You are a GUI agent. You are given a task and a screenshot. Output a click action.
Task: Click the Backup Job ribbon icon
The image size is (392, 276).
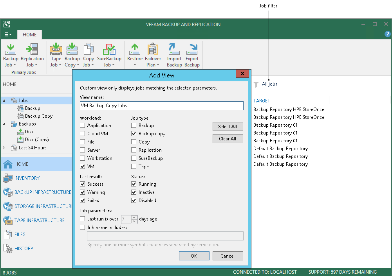coord(11,49)
